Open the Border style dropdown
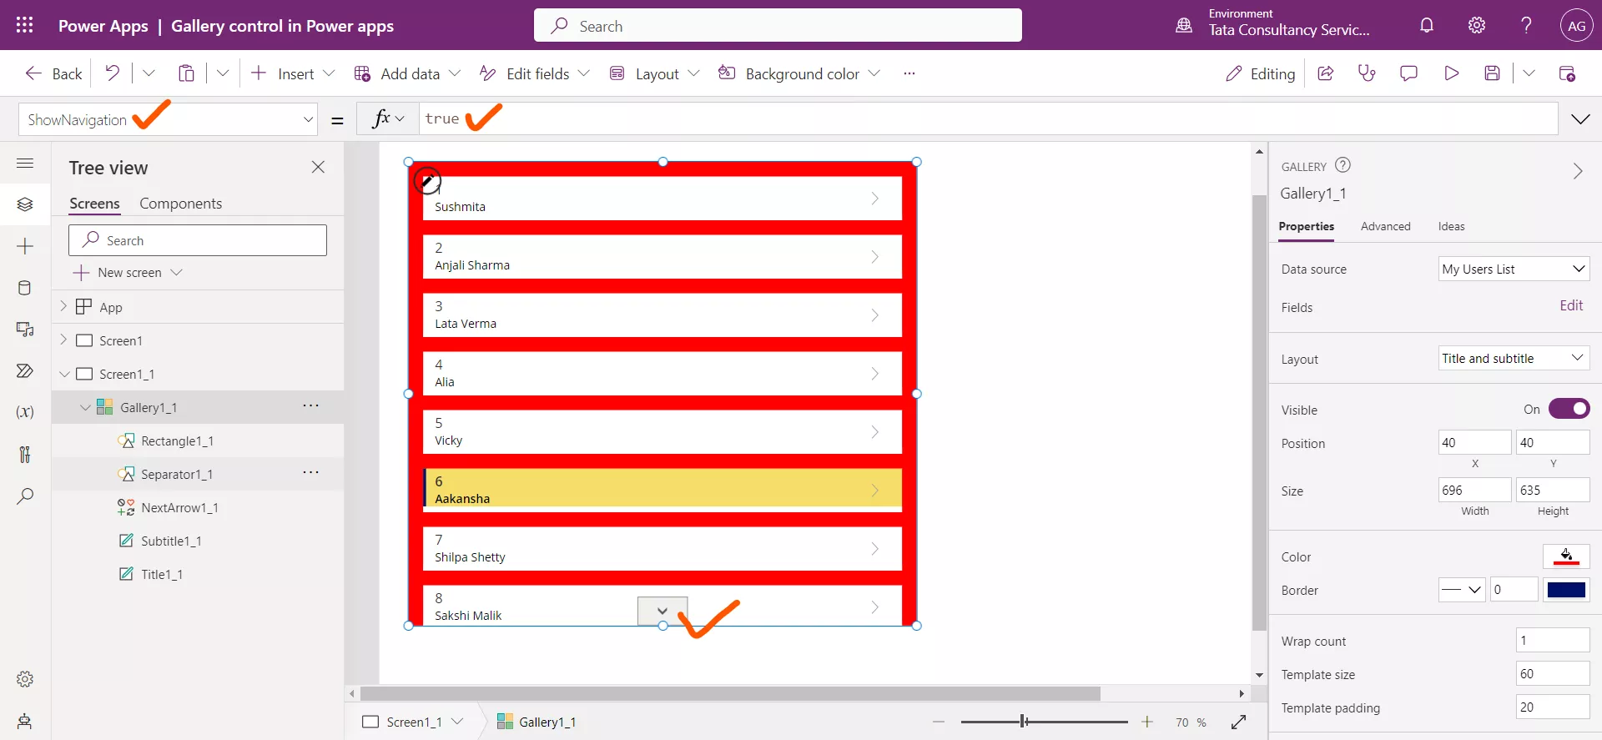 [1462, 590]
